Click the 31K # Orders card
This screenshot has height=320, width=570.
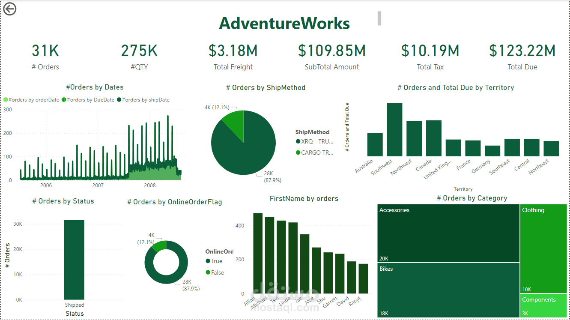tap(45, 57)
